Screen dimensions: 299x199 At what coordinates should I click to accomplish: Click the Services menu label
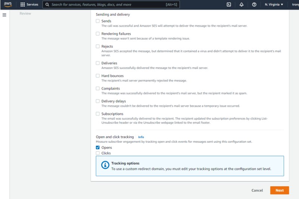coord(32,4)
